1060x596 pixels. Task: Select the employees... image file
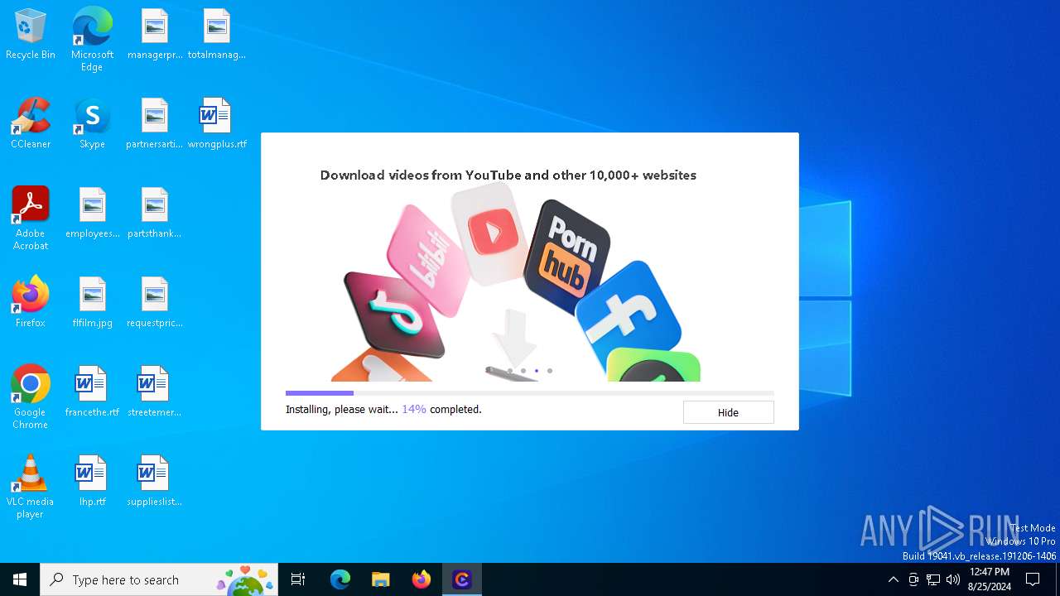tap(93, 214)
